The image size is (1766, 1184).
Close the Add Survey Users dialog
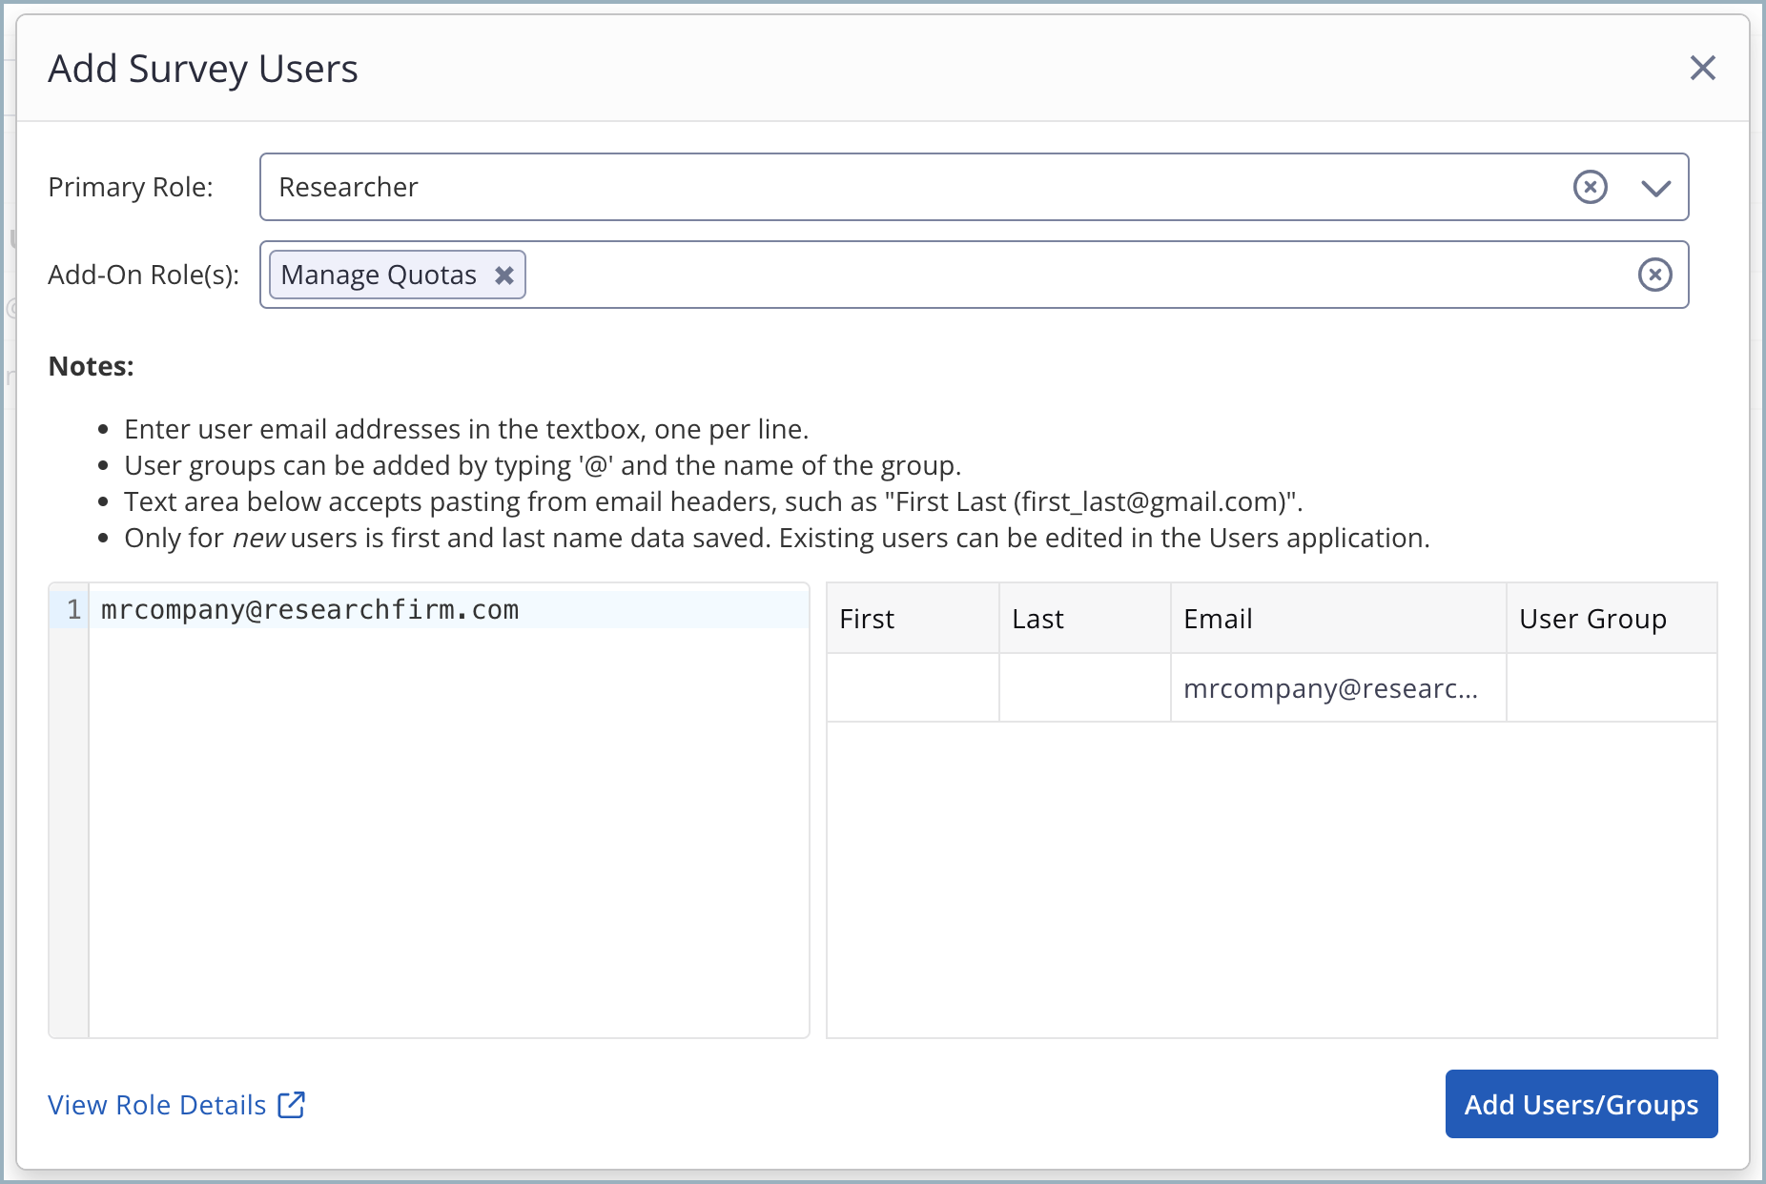pyautogui.click(x=1703, y=68)
